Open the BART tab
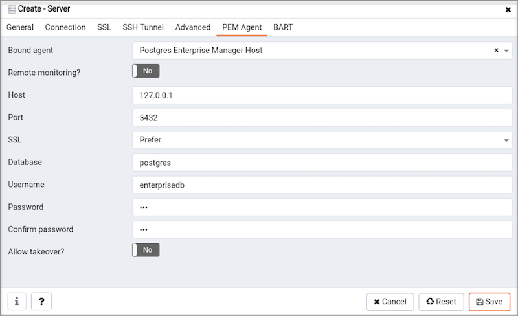The image size is (518, 316). point(283,27)
